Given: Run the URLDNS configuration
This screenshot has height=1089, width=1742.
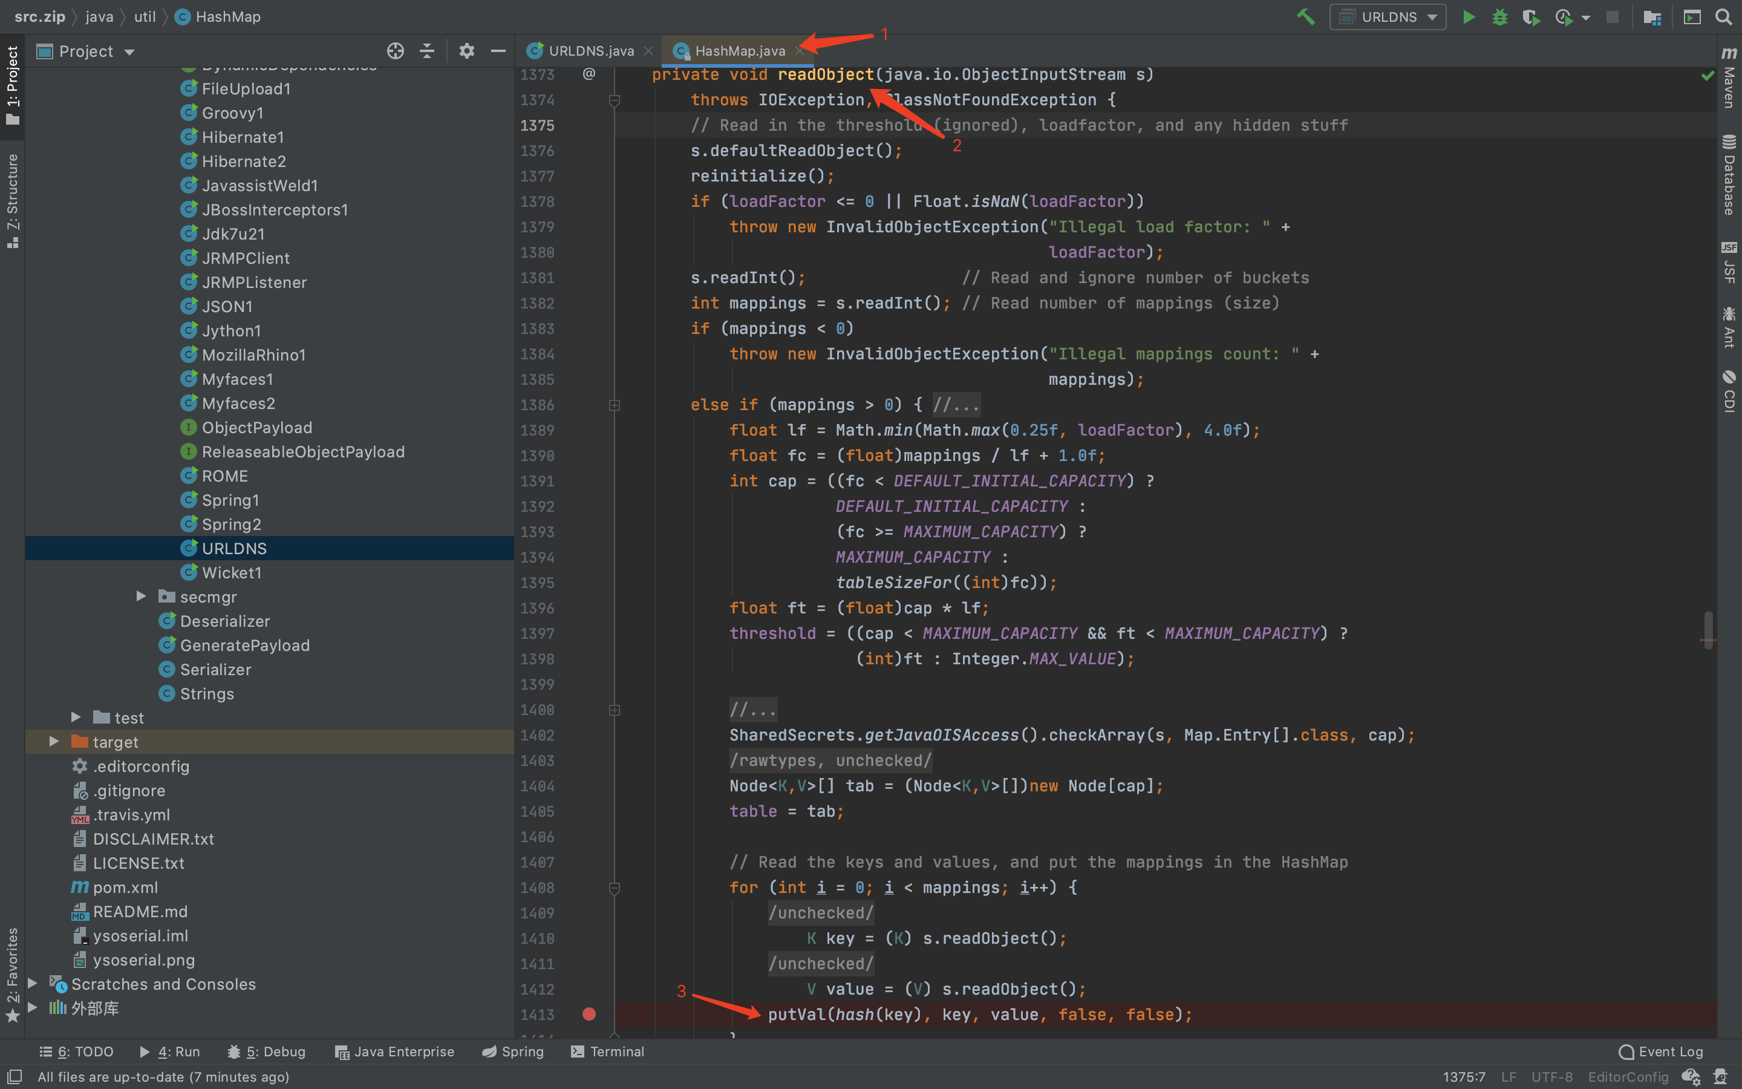Looking at the screenshot, I should point(1469,16).
